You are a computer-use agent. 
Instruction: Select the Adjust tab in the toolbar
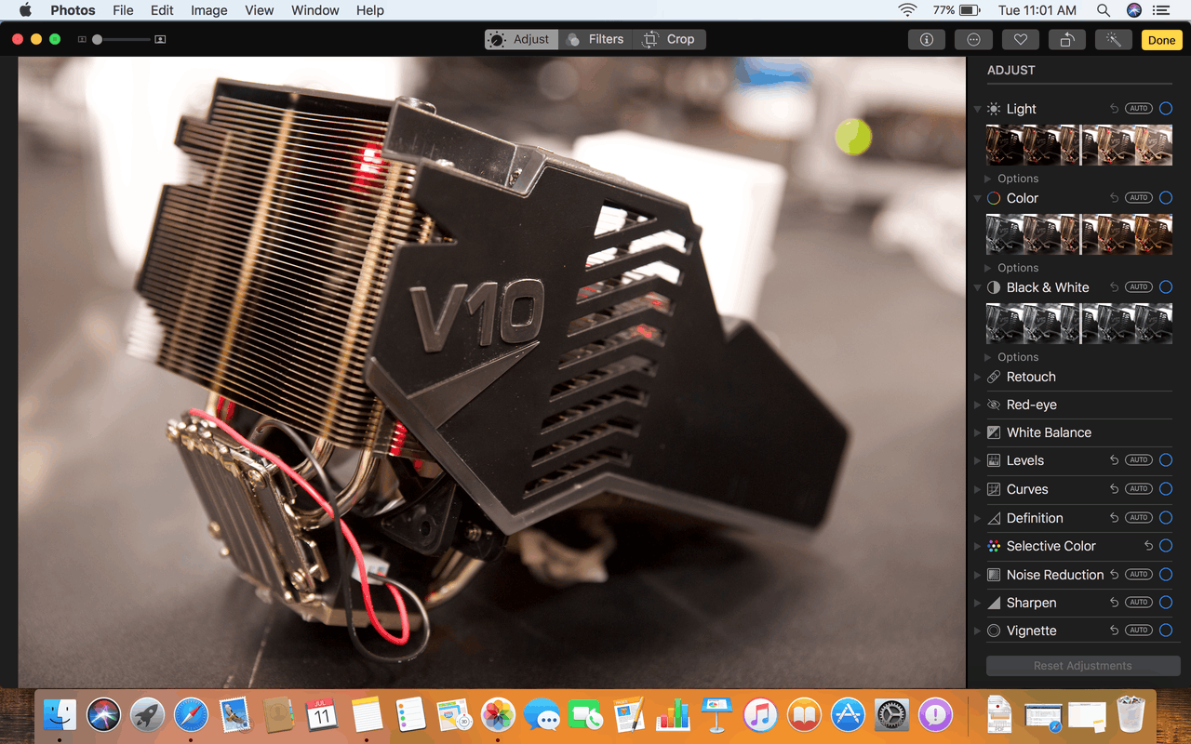[521, 39]
